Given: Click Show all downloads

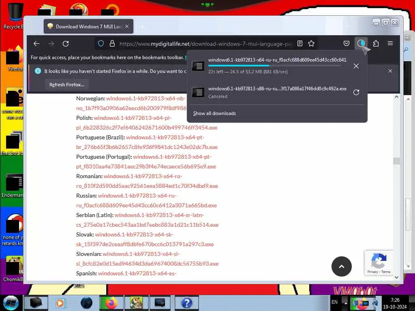Looking at the screenshot, I should [214, 113].
